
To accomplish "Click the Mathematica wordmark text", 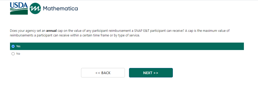I will click(x=60, y=8).
